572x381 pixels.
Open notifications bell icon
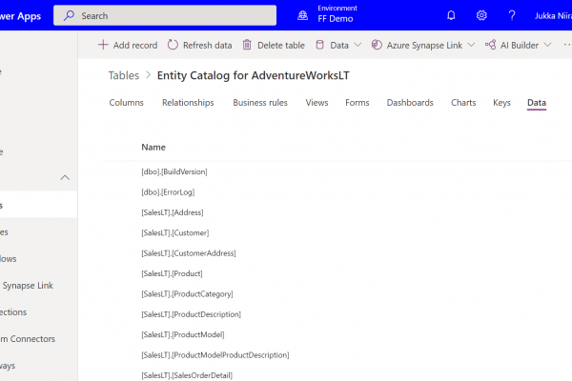click(x=451, y=15)
